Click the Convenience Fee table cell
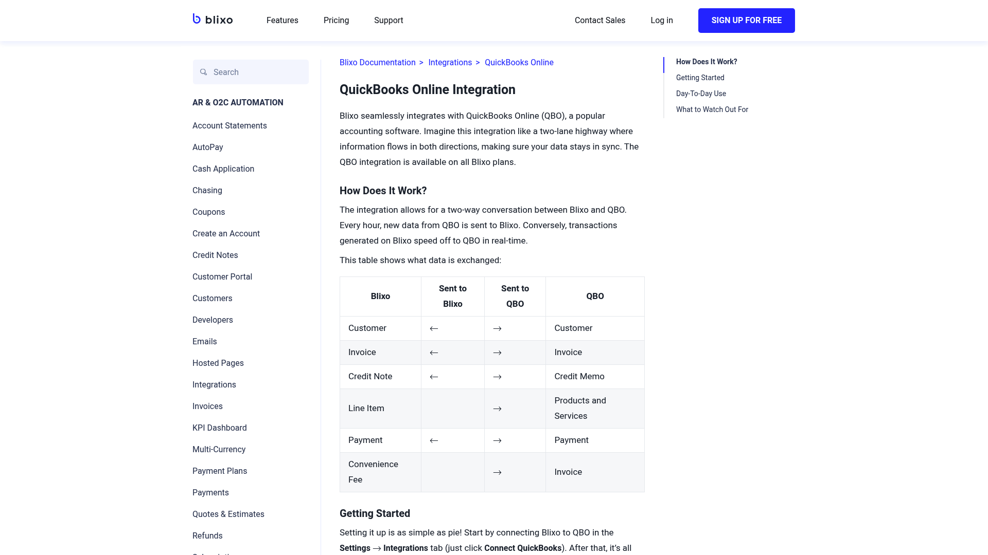This screenshot has width=988, height=555. [380, 472]
